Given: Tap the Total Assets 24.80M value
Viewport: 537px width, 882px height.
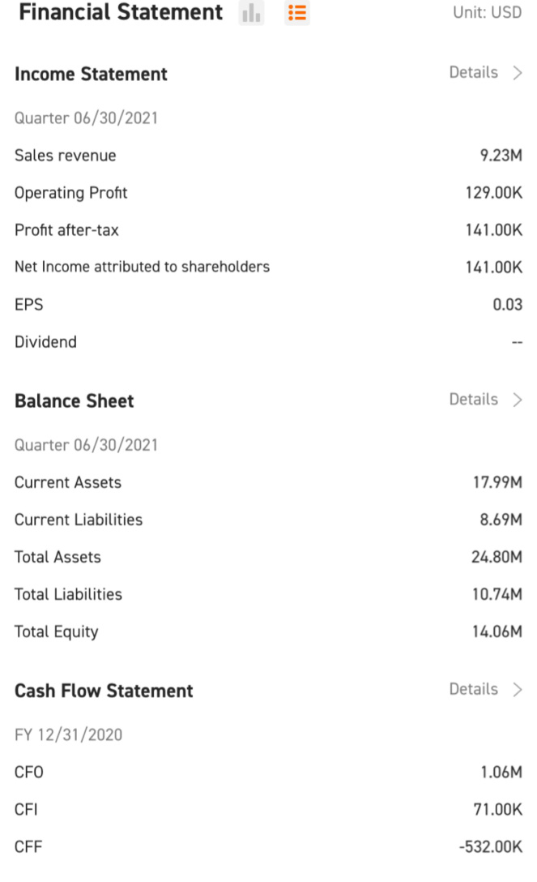Looking at the screenshot, I should (497, 557).
